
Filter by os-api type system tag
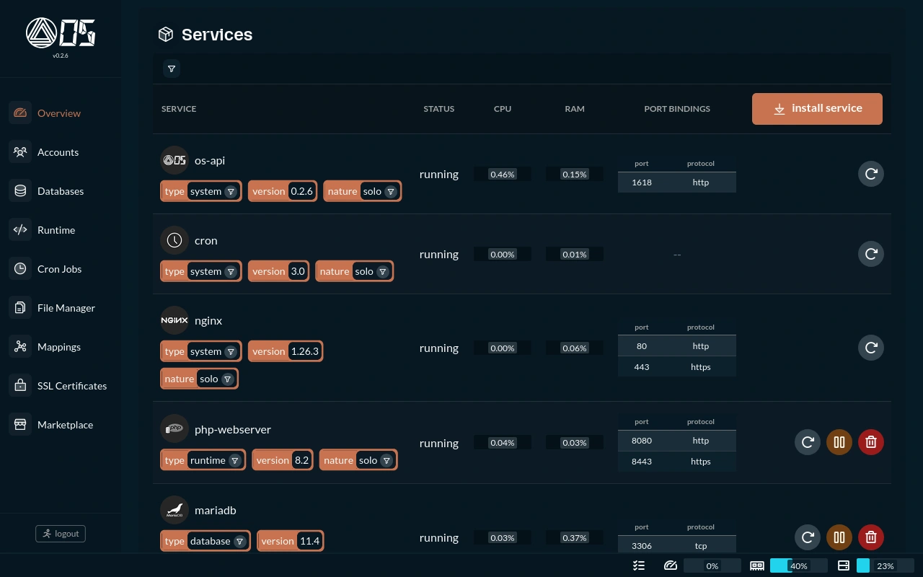pyautogui.click(x=231, y=192)
